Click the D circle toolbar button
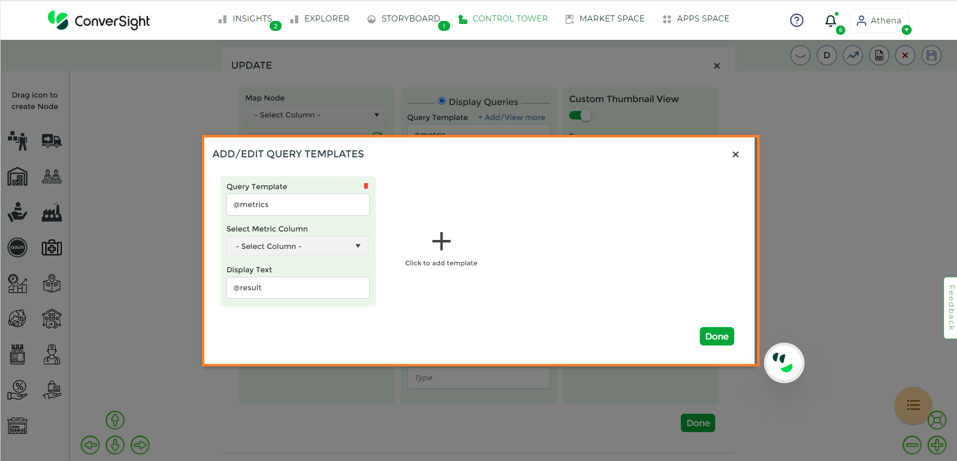957x461 pixels. [827, 55]
